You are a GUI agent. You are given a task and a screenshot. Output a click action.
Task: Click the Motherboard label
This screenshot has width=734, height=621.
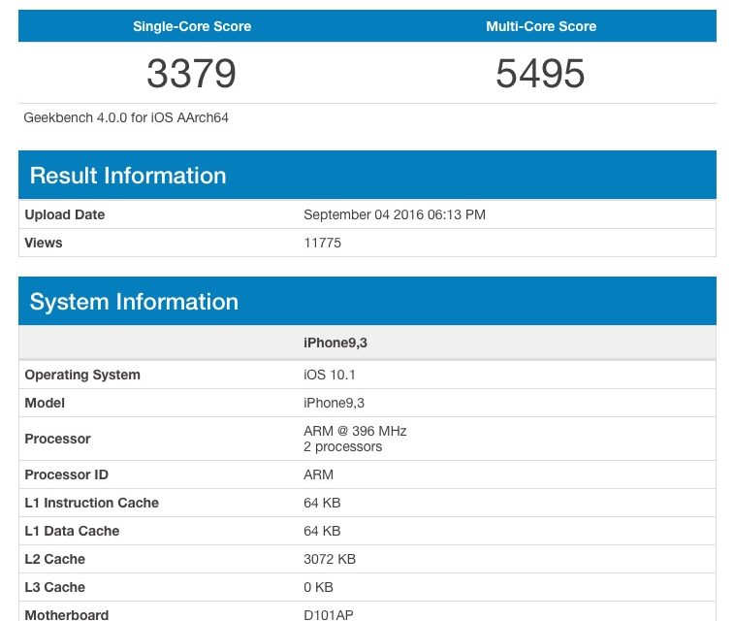pos(67,614)
